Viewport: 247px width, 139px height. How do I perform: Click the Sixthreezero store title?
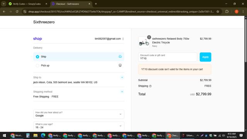[x=44, y=22]
